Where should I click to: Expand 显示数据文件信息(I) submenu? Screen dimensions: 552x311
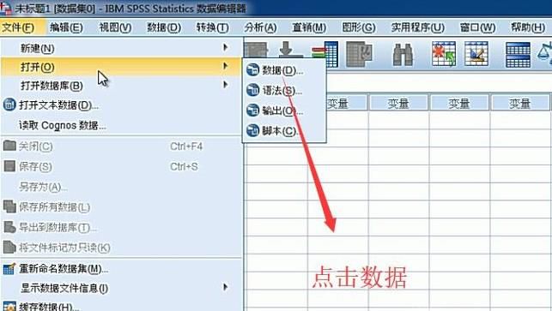coord(121,288)
